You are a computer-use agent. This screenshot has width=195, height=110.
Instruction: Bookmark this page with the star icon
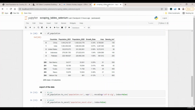tap(166, 9)
